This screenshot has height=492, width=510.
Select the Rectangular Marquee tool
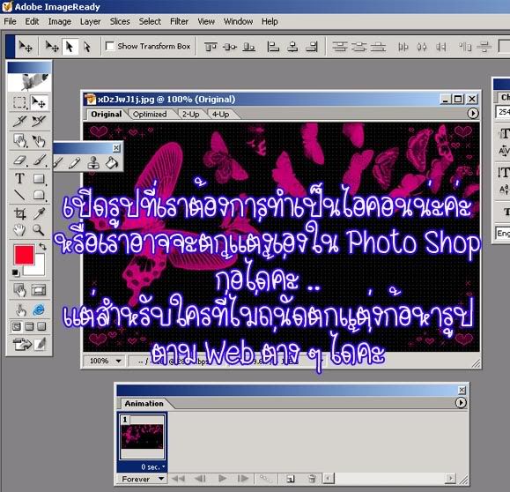19,102
